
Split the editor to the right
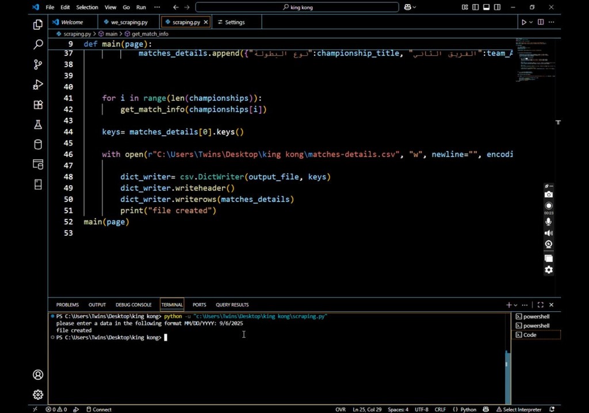[x=541, y=22]
